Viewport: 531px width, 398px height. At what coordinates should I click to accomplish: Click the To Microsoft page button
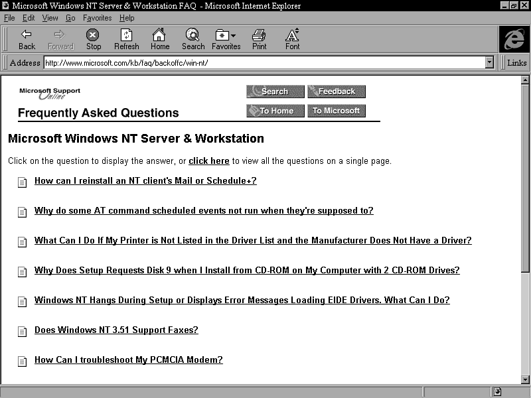click(x=336, y=111)
